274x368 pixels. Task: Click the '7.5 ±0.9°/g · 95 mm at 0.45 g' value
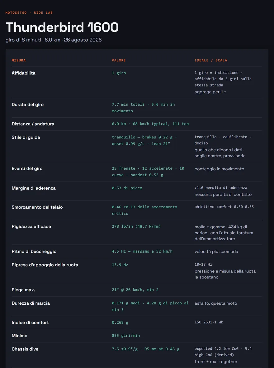[145, 349]
